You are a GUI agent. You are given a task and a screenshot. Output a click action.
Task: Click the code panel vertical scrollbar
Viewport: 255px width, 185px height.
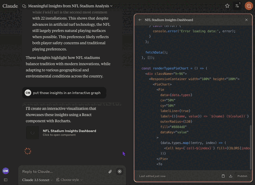click(x=251, y=147)
